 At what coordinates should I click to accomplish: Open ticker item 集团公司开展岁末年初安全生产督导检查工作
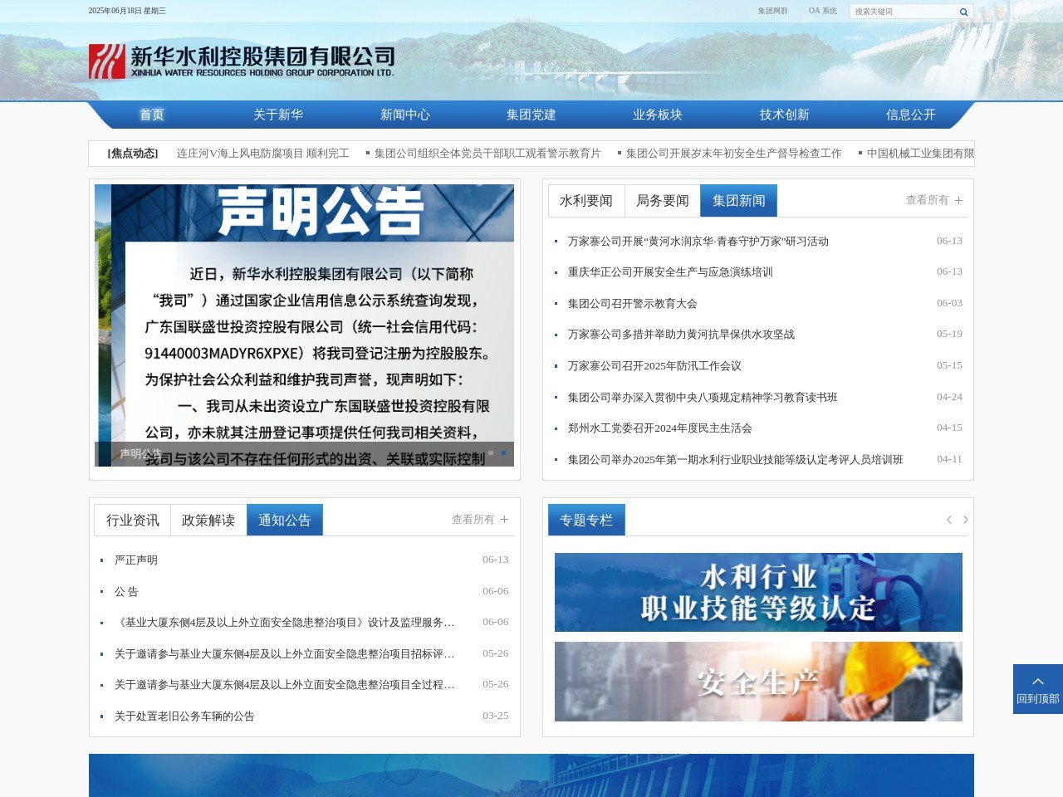tap(733, 154)
